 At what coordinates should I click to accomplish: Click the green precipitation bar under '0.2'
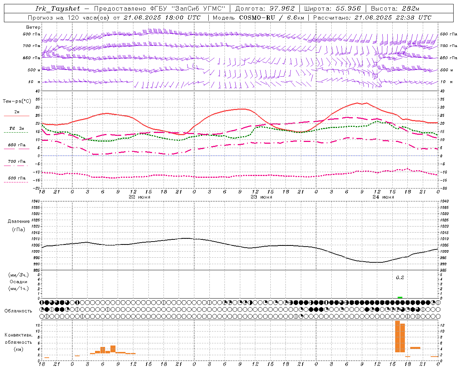(x=400, y=297)
